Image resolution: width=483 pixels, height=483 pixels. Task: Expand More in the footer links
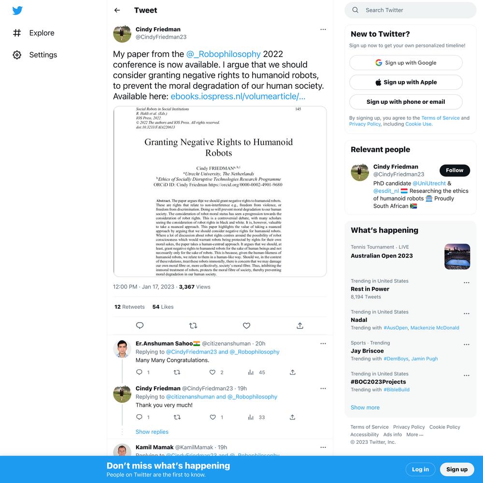click(414, 435)
